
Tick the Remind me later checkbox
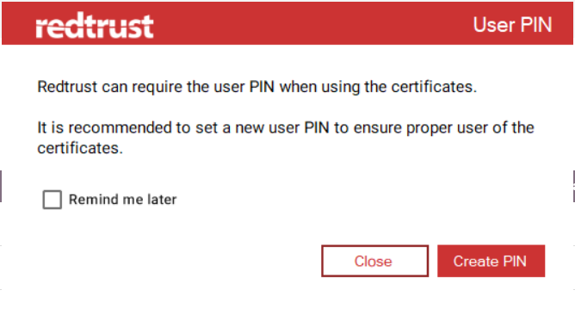tap(52, 200)
